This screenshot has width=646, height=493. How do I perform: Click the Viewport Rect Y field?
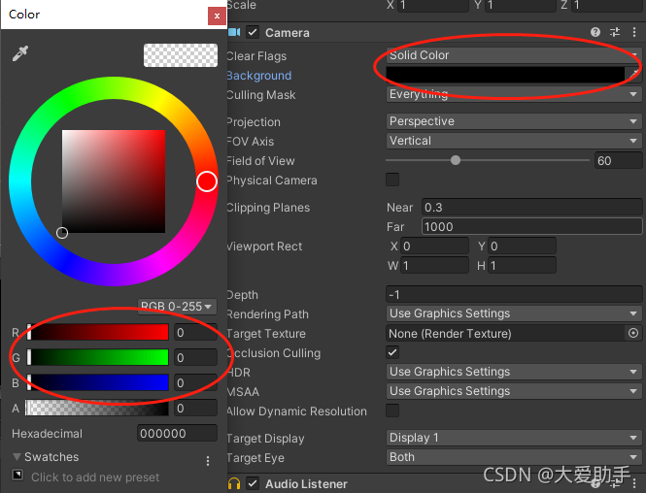point(522,246)
